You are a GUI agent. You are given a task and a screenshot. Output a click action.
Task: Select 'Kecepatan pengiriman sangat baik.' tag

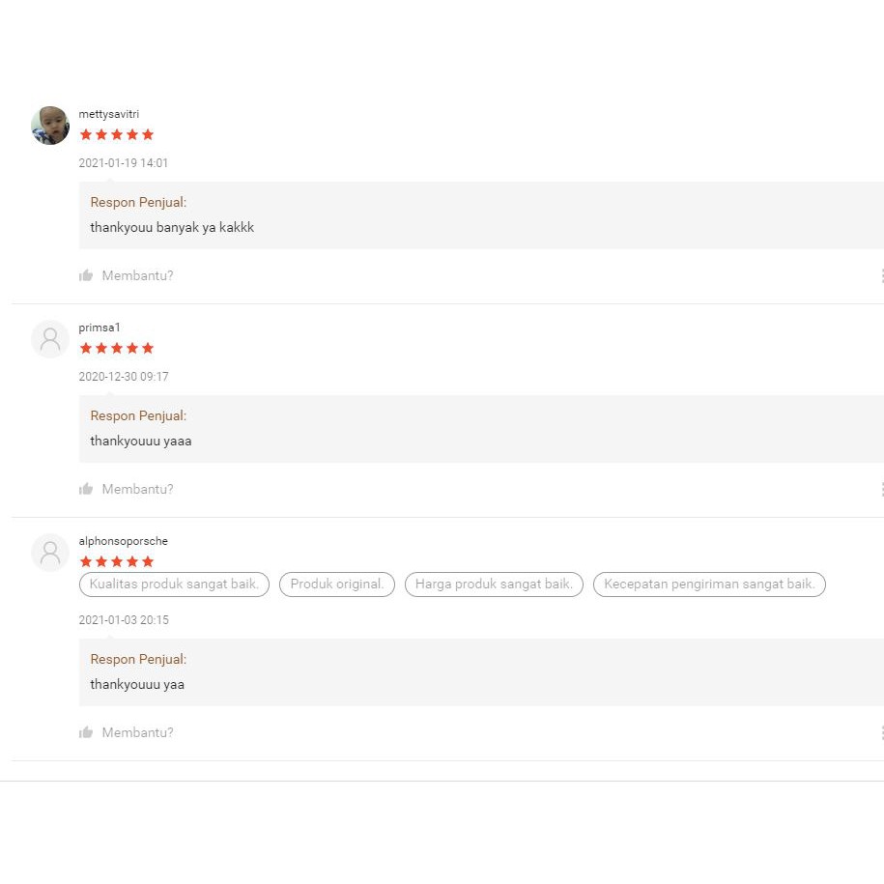[x=709, y=584]
